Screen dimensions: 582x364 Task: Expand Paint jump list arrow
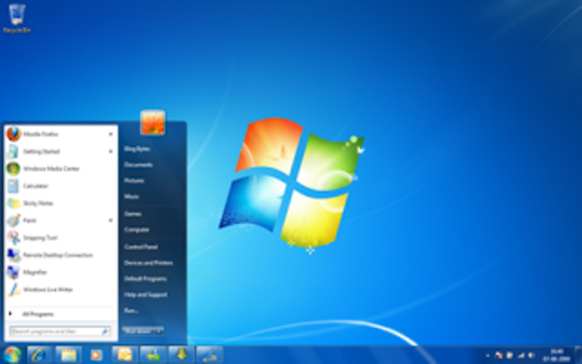coord(111,220)
